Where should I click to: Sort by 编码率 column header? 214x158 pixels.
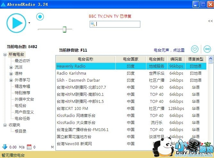coord(176,59)
